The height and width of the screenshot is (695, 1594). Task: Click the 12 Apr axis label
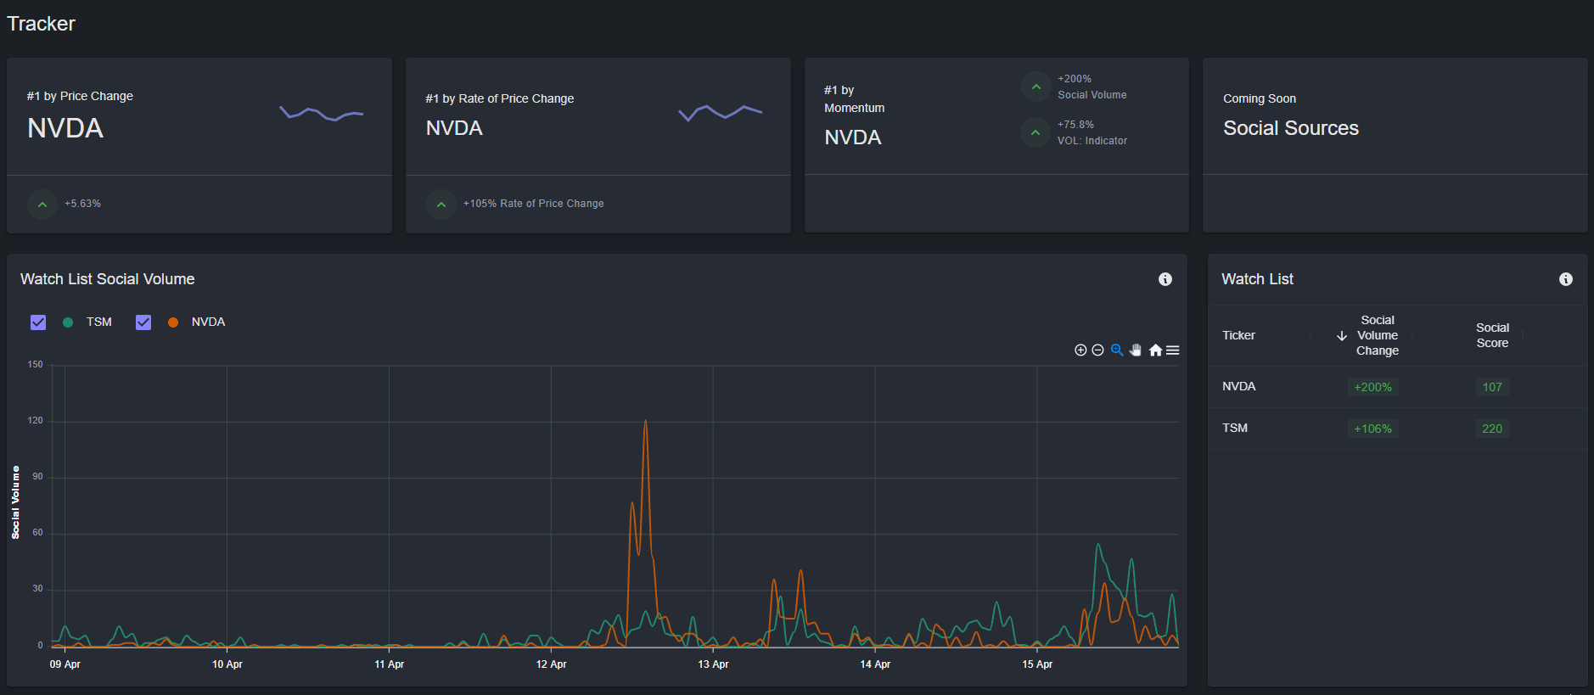click(x=551, y=664)
